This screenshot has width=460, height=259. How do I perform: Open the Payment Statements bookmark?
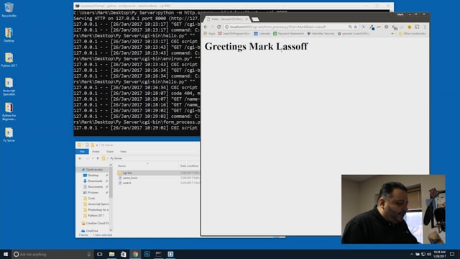tap(289, 34)
